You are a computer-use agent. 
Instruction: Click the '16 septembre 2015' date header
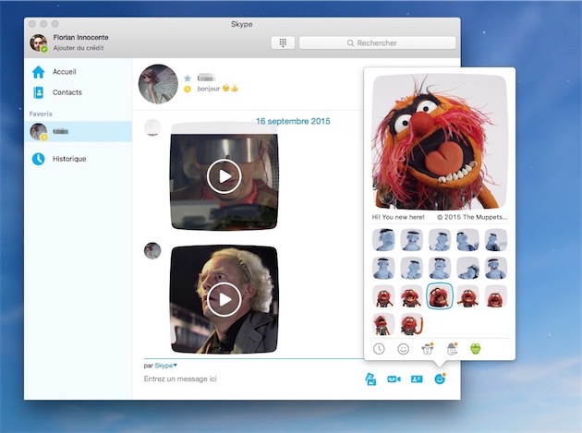pos(293,121)
